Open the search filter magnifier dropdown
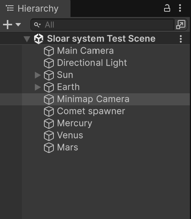Viewport: 191px width, 219px height. (37, 25)
